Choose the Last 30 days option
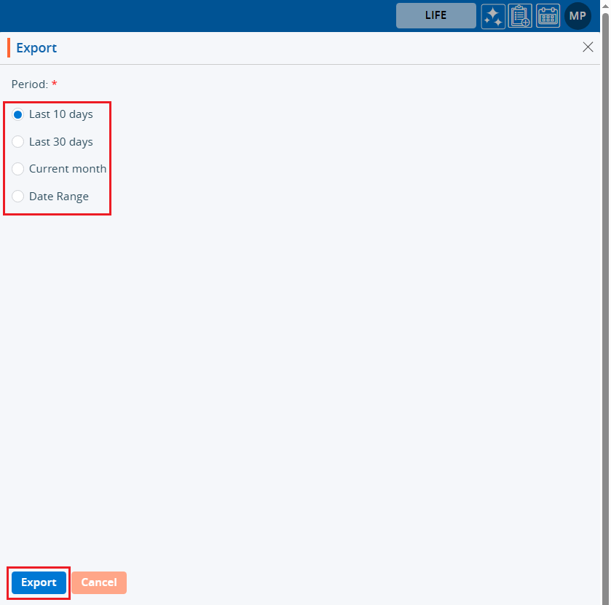This screenshot has height=605, width=611. (x=18, y=142)
